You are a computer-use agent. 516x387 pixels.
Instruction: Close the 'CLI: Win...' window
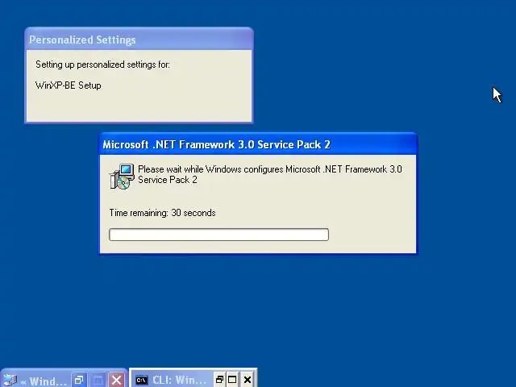tap(248, 380)
